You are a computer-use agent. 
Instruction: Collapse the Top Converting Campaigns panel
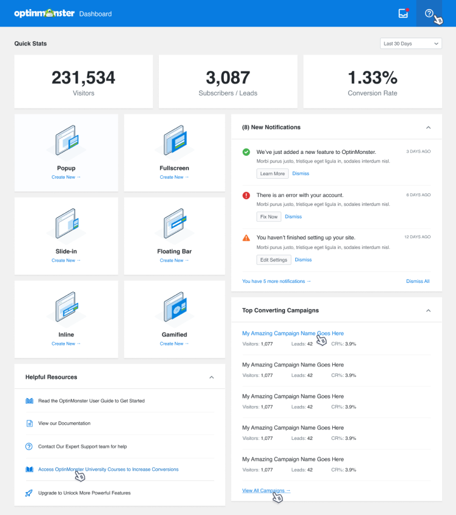click(x=428, y=311)
